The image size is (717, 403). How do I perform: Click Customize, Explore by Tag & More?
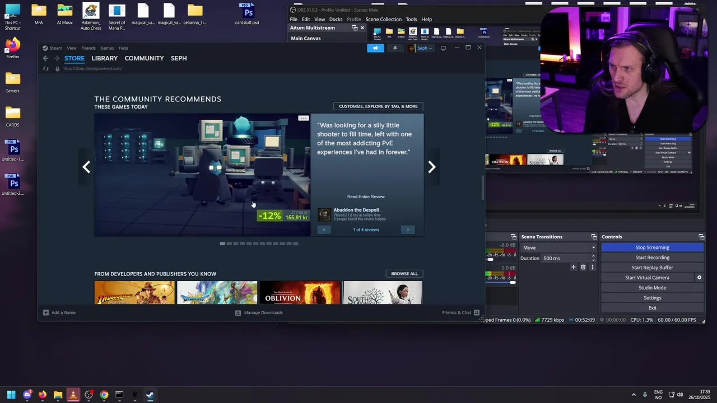pyautogui.click(x=378, y=106)
